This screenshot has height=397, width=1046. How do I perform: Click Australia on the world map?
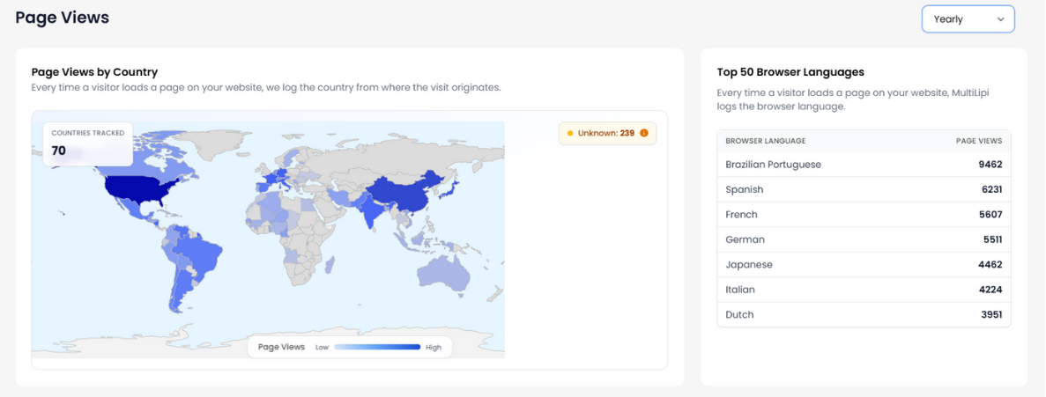coord(445,273)
